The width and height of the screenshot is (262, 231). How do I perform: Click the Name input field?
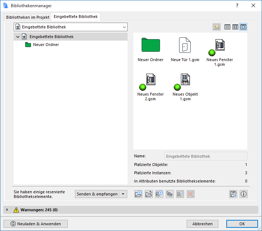click(x=206, y=156)
